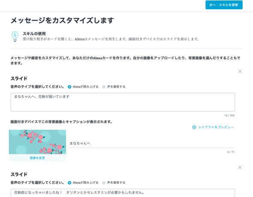Click the 次へ：スキルを更新 button

(224, 5)
